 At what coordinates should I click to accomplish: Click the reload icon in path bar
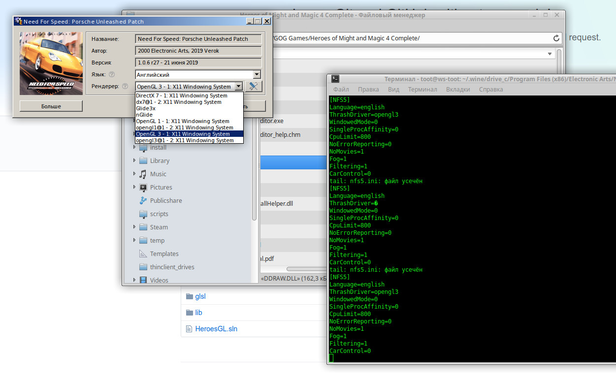(556, 38)
